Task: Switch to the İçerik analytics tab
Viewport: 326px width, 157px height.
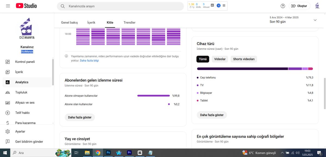Action: pyautogui.click(x=91, y=23)
